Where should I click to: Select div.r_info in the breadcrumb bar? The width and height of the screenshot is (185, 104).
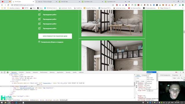coord(56,100)
